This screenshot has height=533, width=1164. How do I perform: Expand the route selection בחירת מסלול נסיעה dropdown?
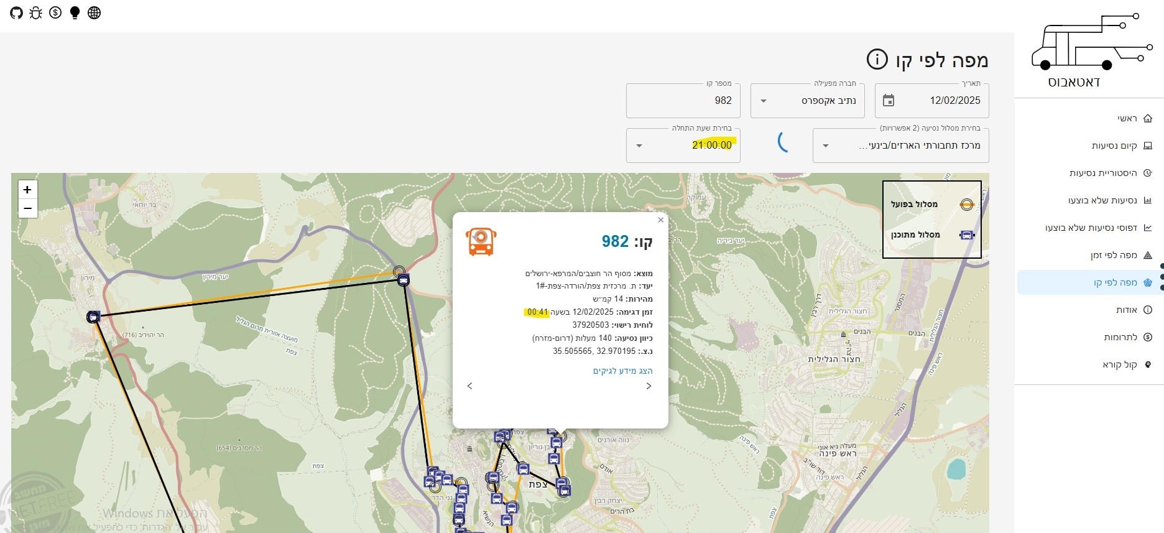point(900,146)
